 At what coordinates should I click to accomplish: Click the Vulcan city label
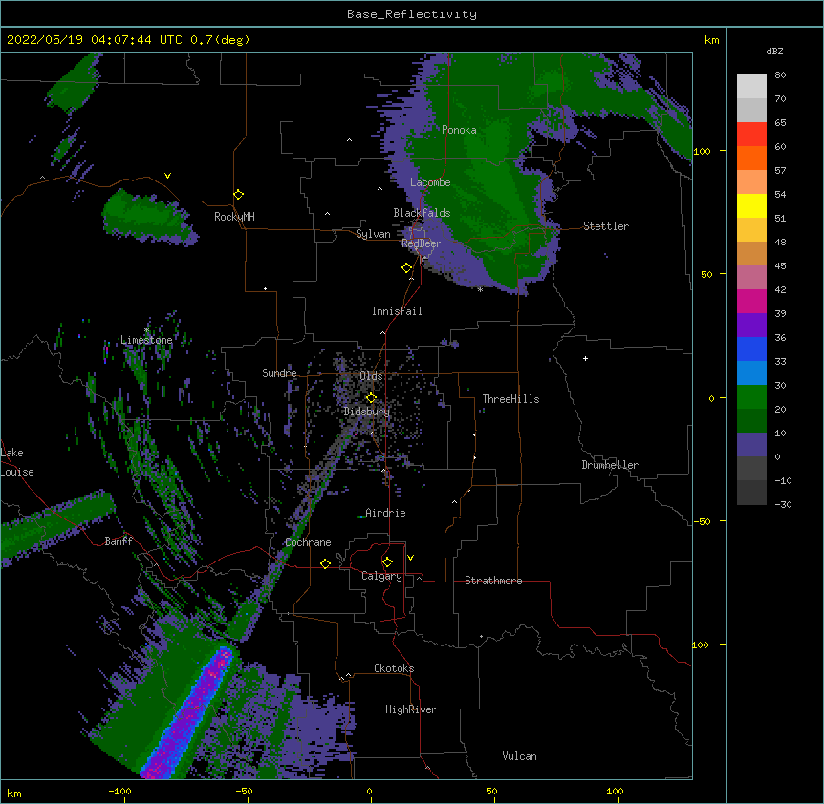pos(519,756)
